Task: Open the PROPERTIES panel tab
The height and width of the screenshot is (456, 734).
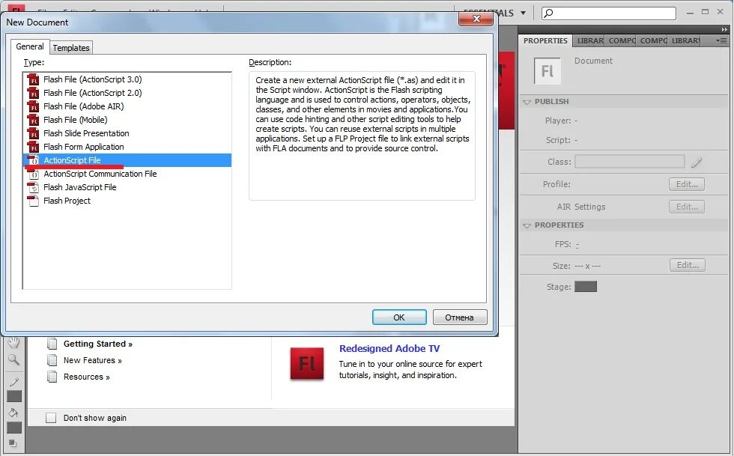Action: coord(545,40)
